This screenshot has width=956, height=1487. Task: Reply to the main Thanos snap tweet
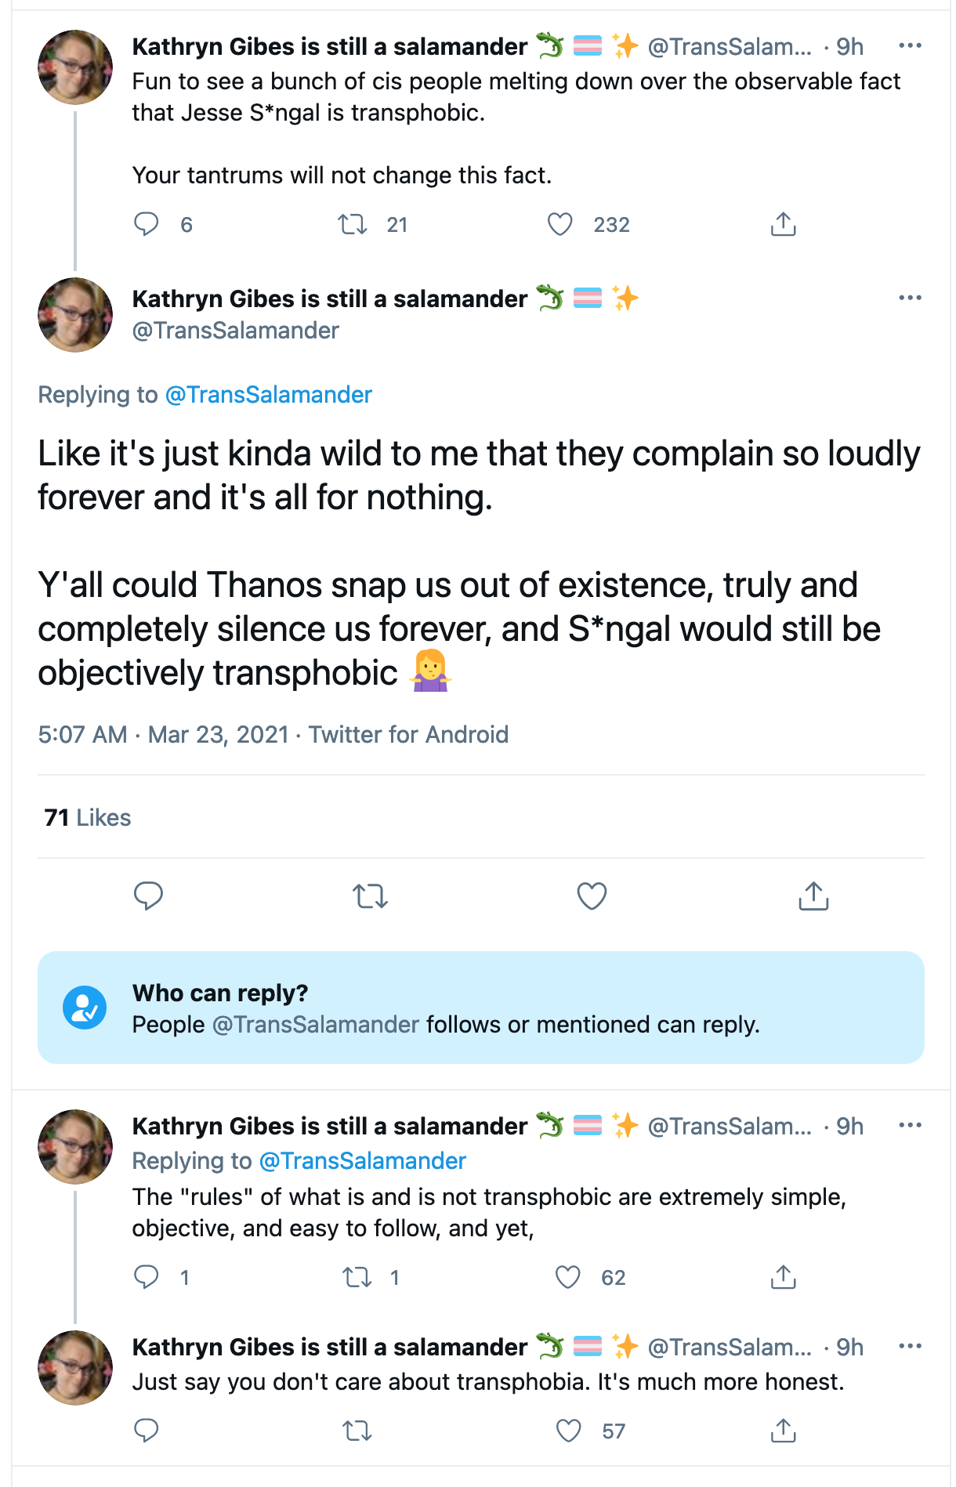(148, 895)
